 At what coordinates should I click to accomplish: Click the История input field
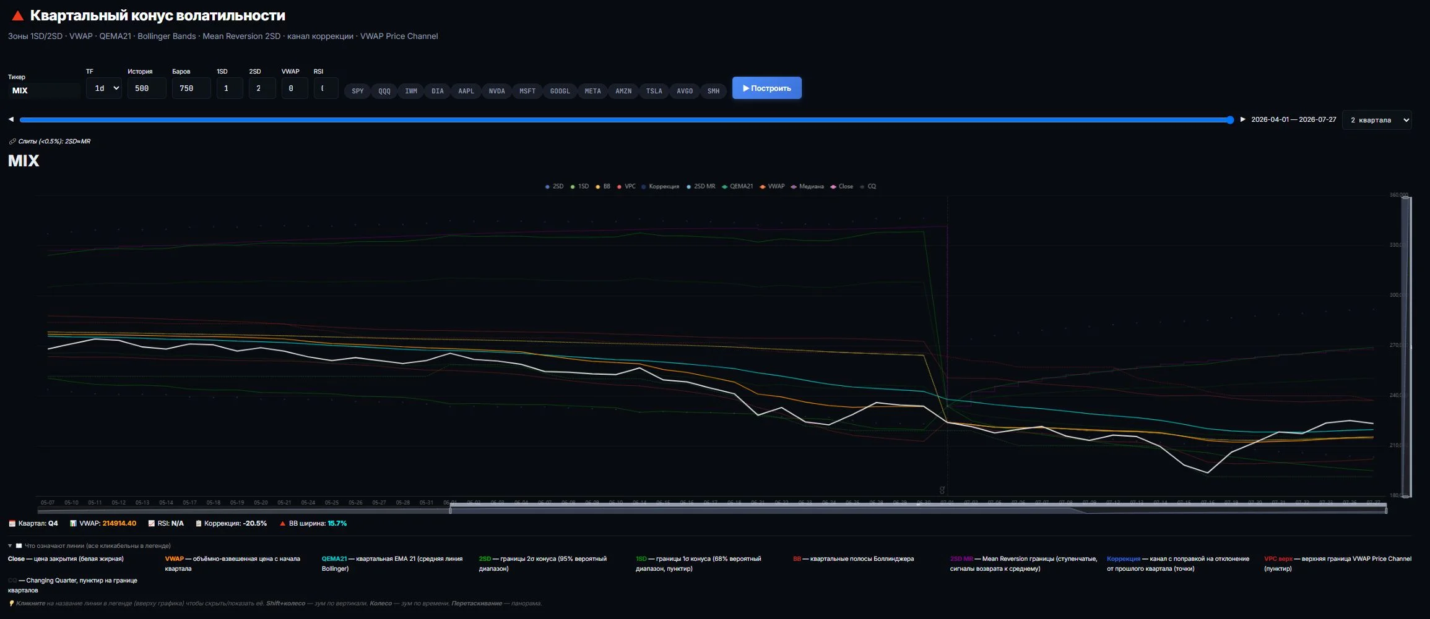click(x=147, y=88)
